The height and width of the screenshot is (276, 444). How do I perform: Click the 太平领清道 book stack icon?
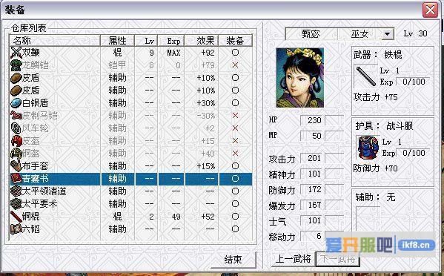pos(16,191)
